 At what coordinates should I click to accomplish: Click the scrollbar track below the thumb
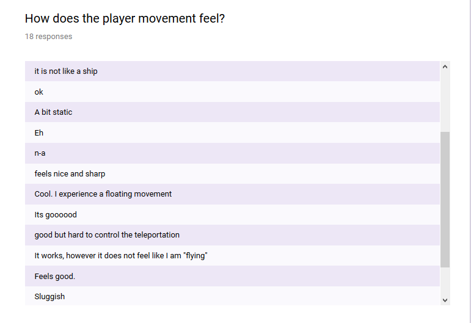445,281
